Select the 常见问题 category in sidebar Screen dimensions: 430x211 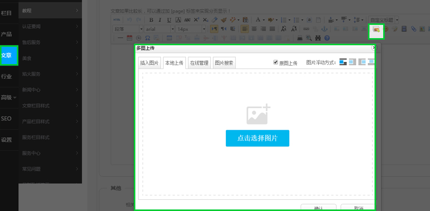click(x=50, y=169)
